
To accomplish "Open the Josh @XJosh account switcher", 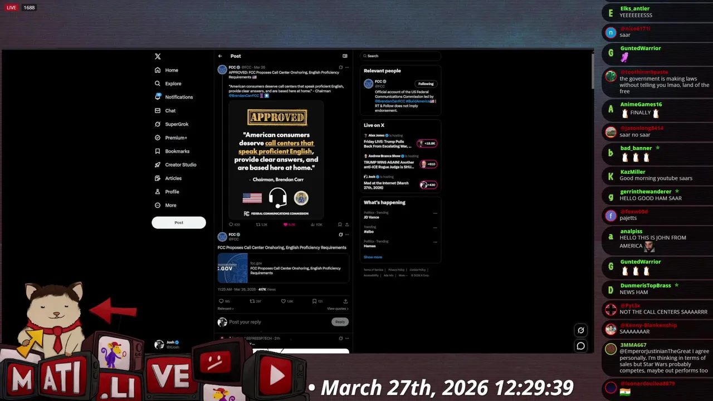I will tap(168, 345).
